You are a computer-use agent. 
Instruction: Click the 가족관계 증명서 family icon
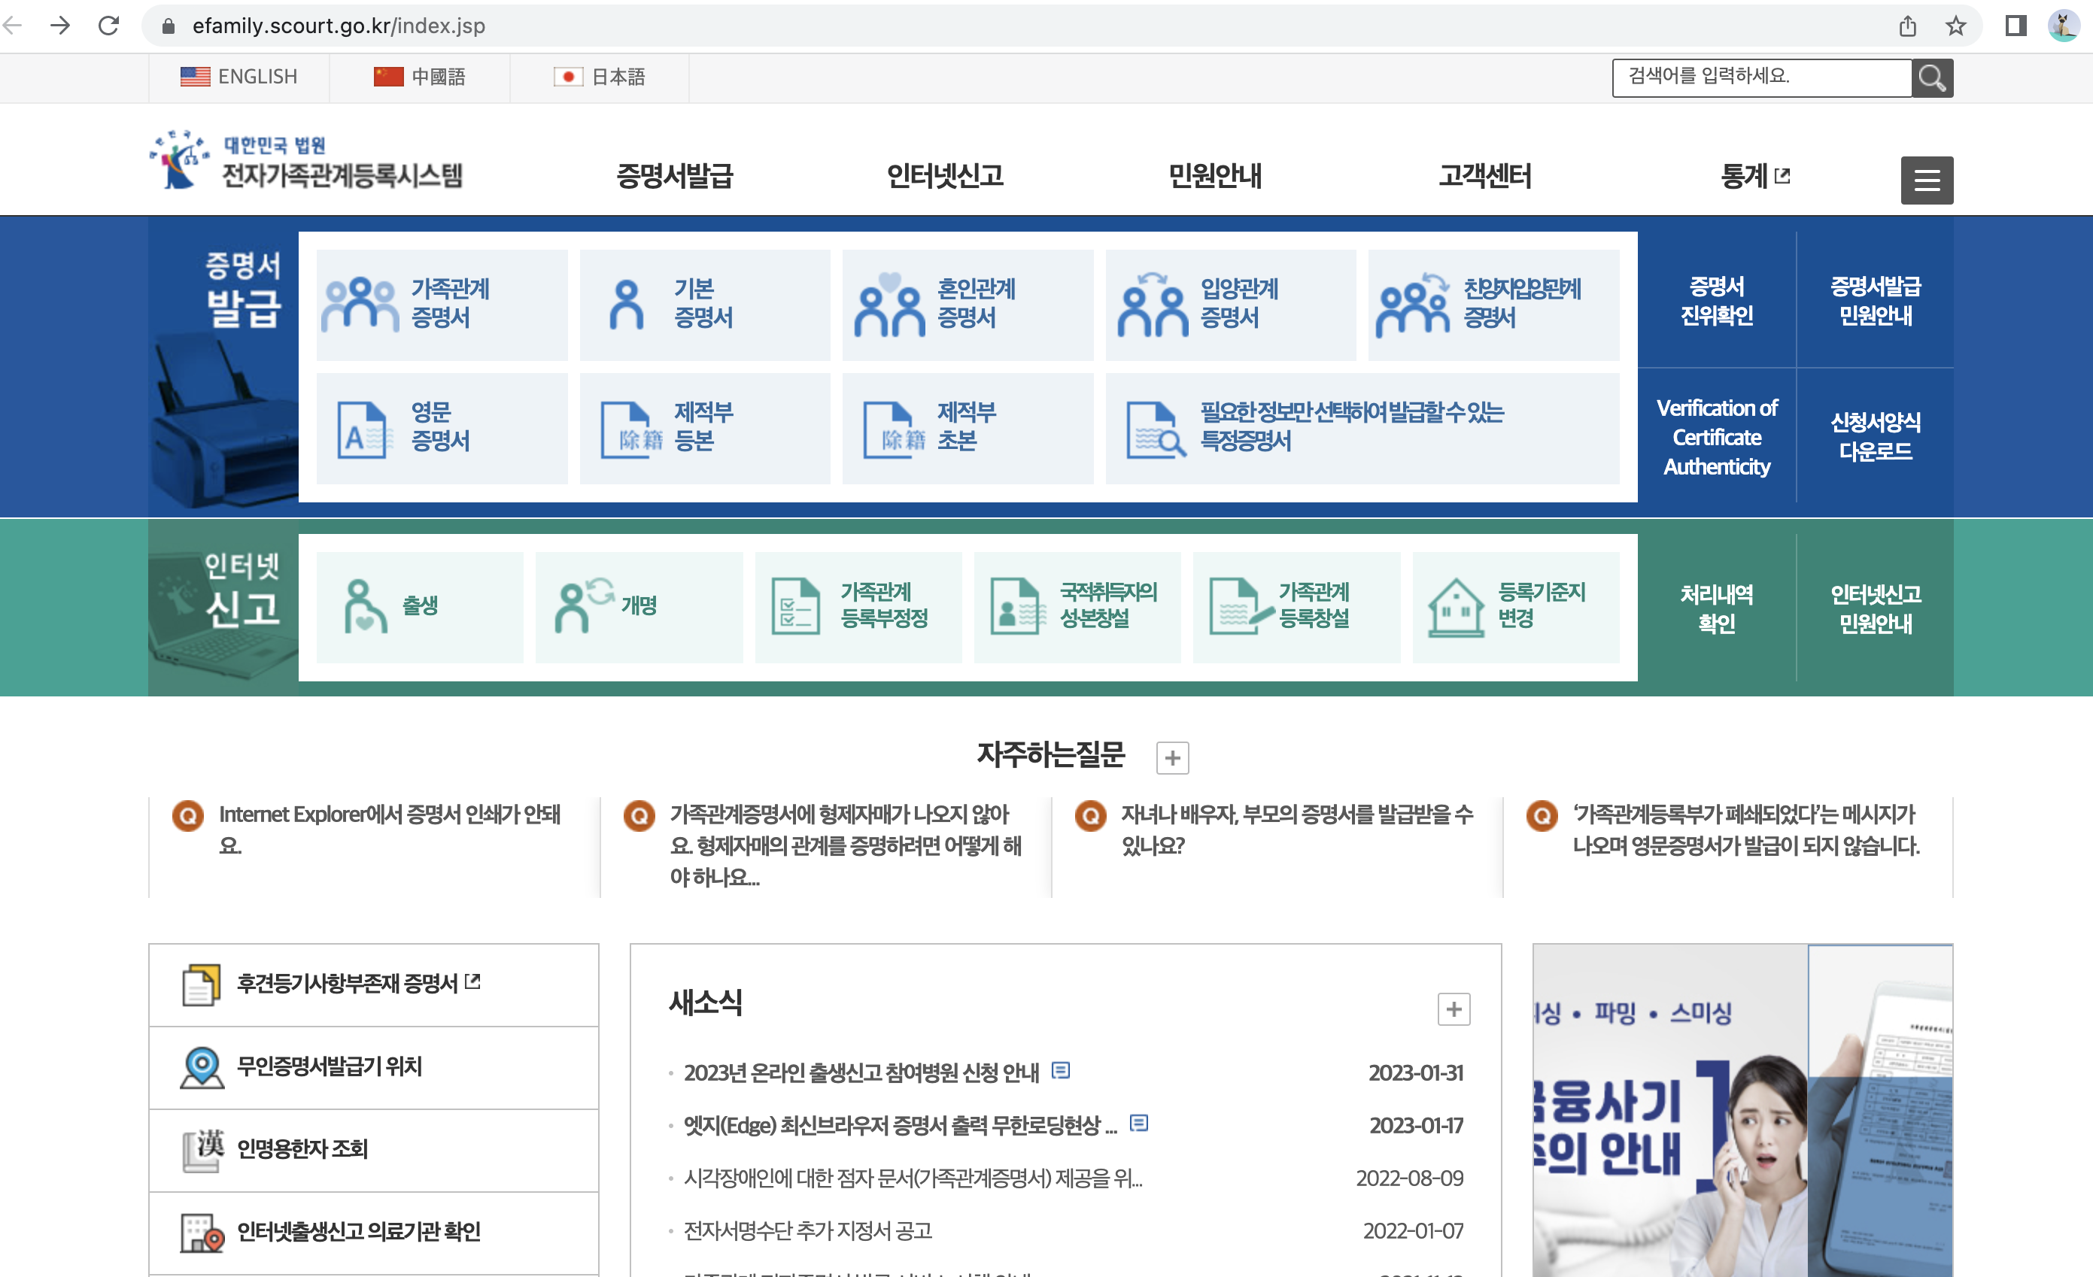click(360, 305)
